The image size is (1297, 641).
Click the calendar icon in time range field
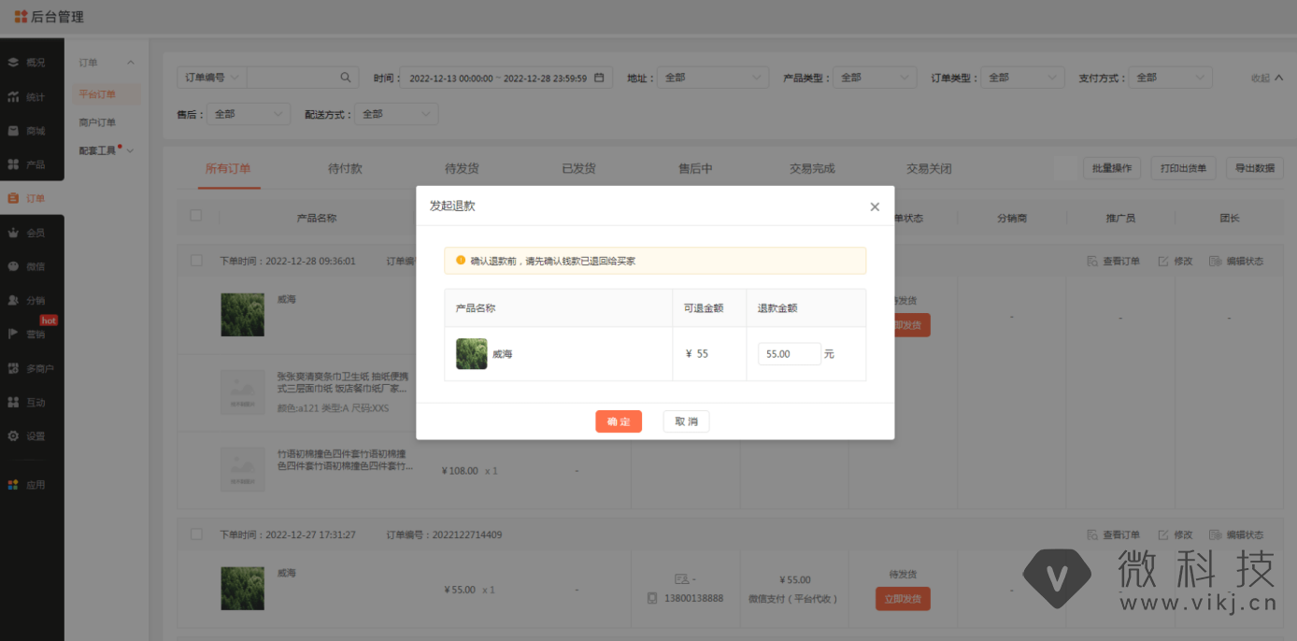(599, 78)
